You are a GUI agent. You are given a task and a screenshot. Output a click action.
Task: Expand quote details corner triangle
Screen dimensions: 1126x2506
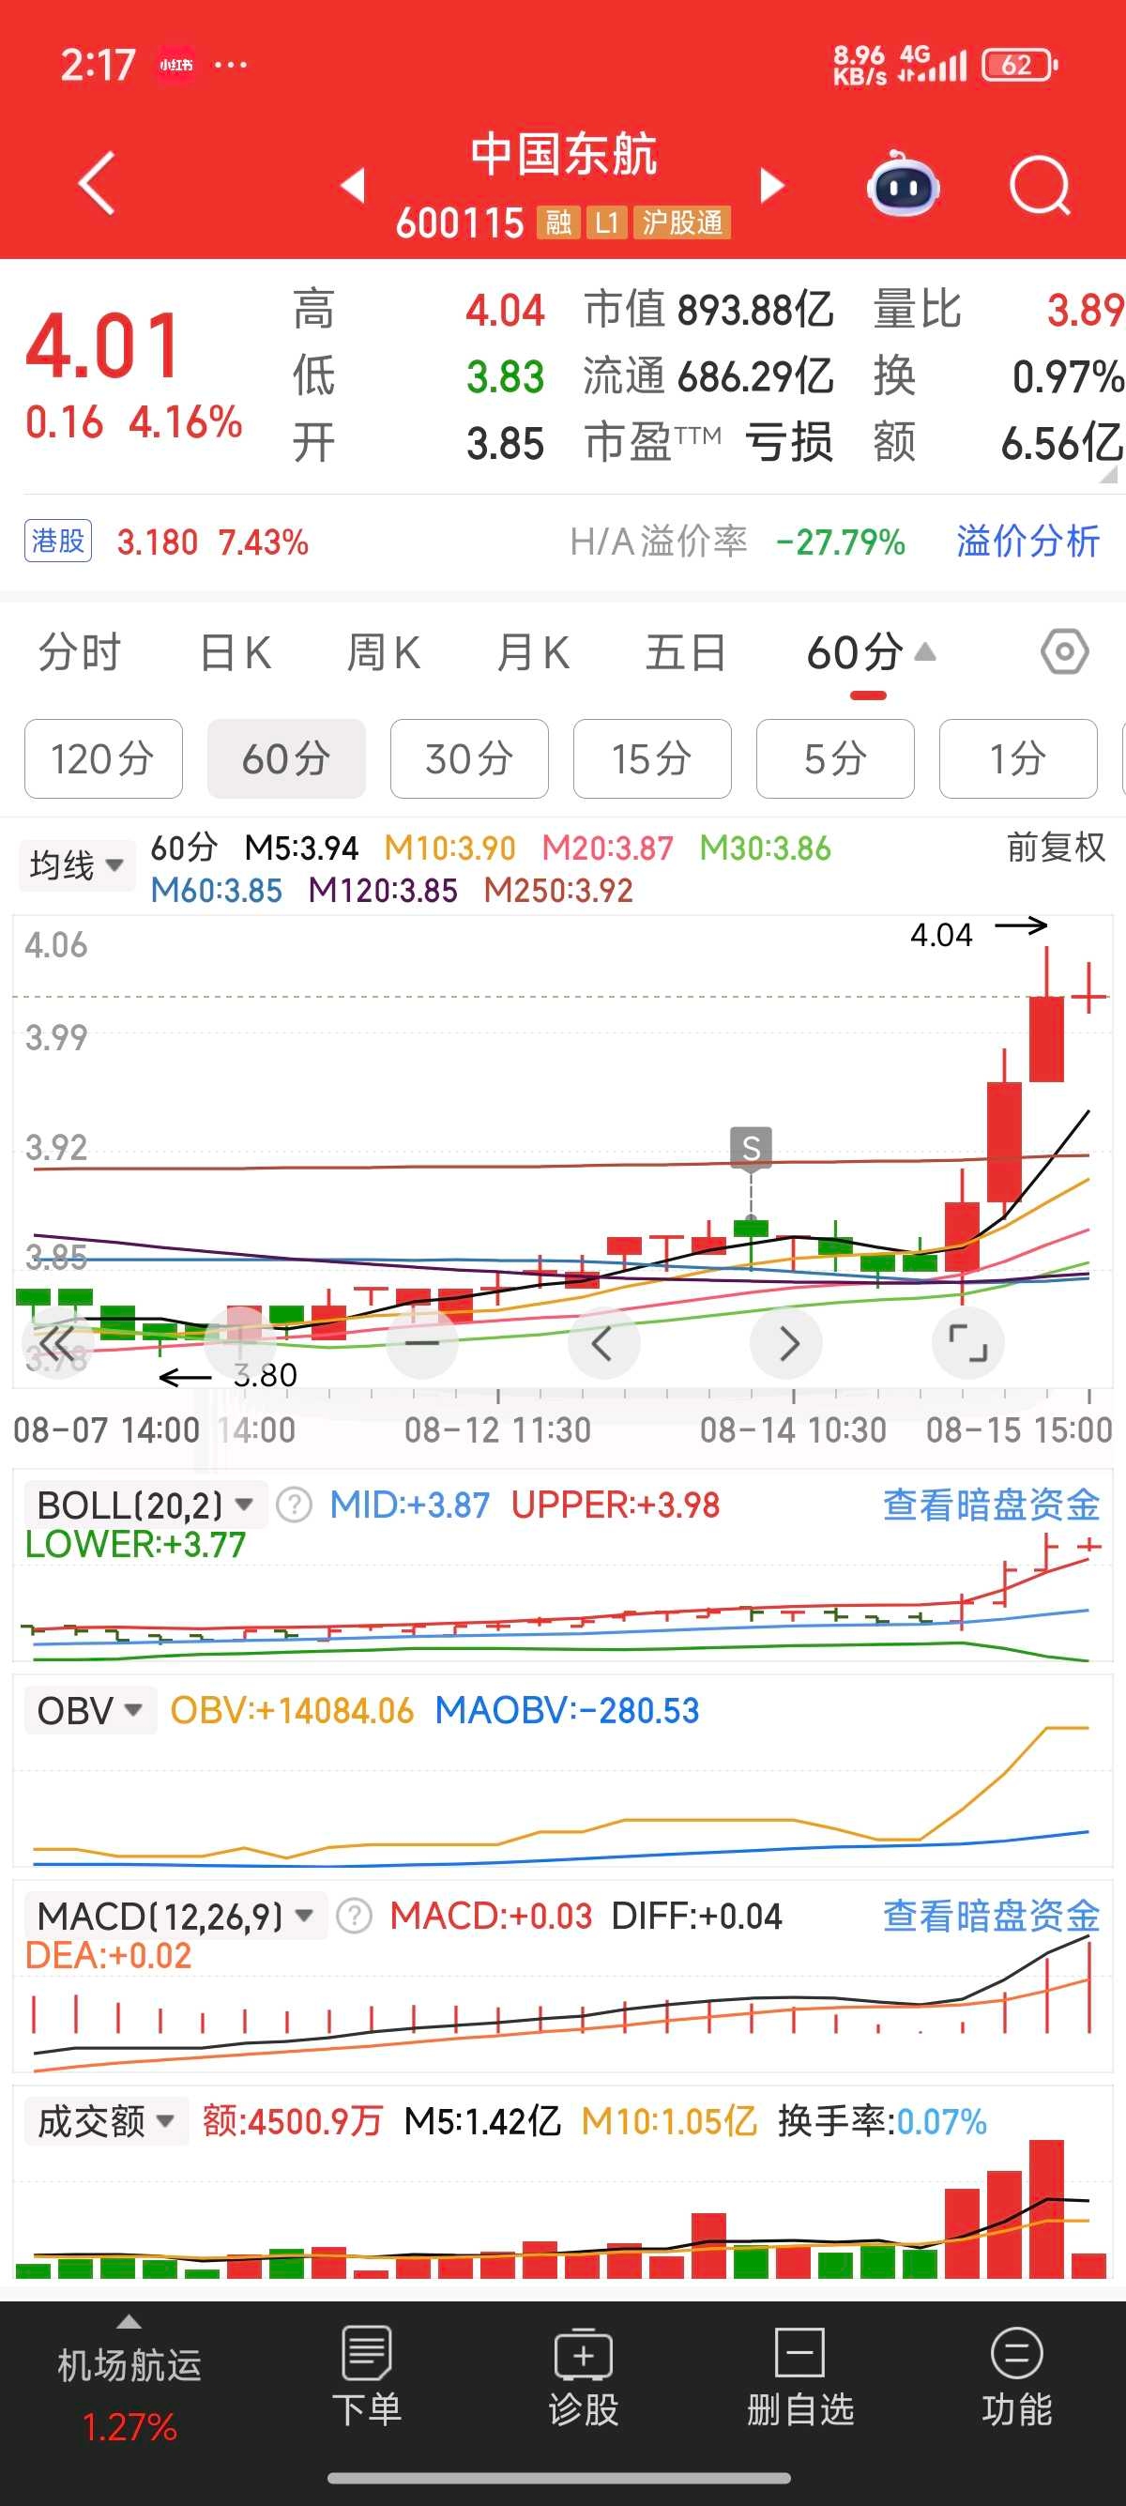point(1108,474)
